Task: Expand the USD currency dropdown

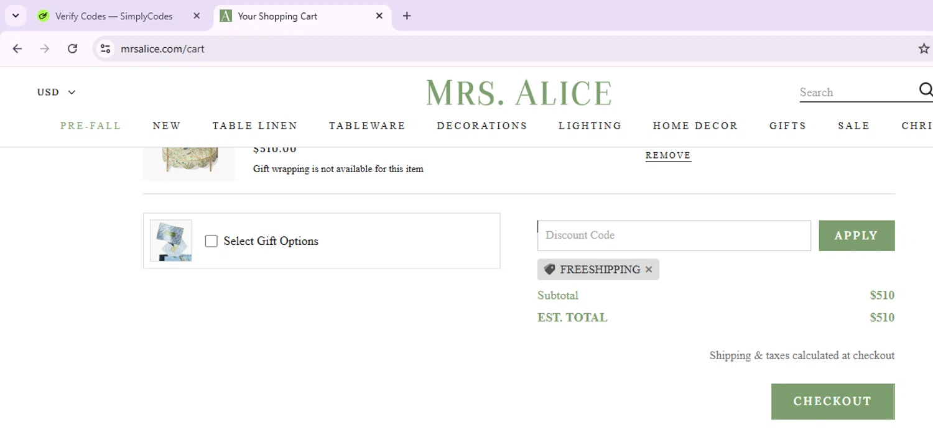Action: [56, 92]
